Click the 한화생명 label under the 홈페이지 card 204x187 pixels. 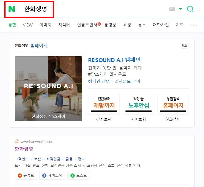(x=173, y=119)
